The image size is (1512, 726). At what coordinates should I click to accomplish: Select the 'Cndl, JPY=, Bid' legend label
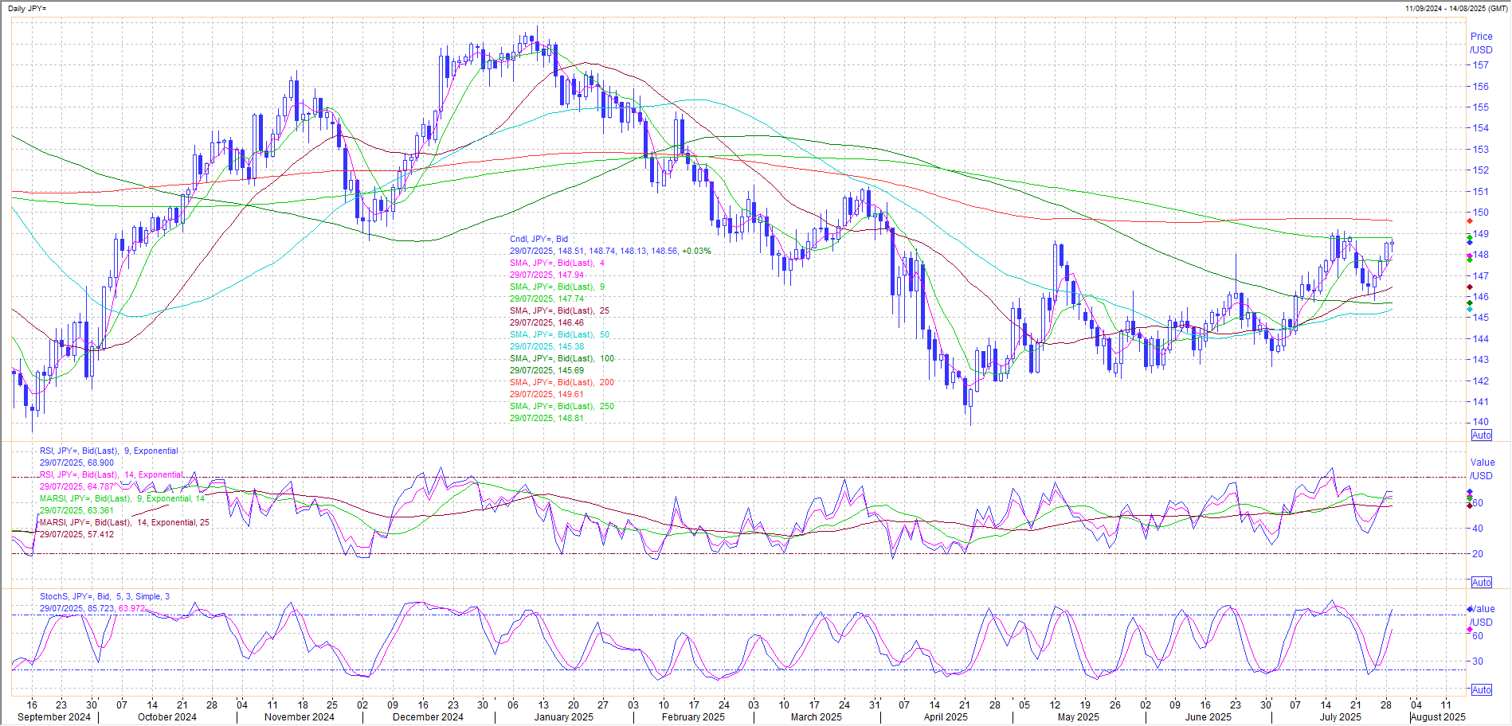[539, 239]
